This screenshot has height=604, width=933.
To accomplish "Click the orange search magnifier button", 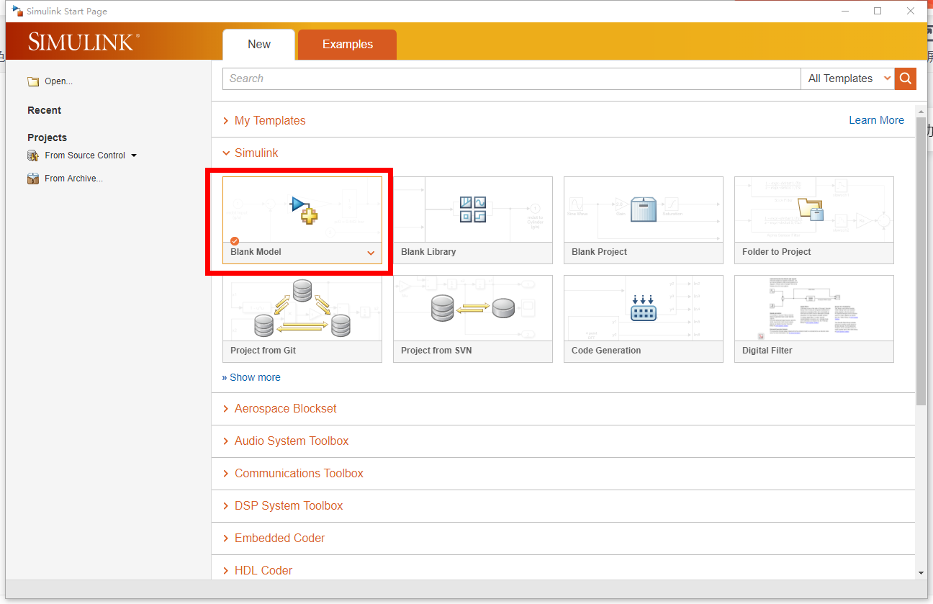I will pyautogui.click(x=906, y=78).
